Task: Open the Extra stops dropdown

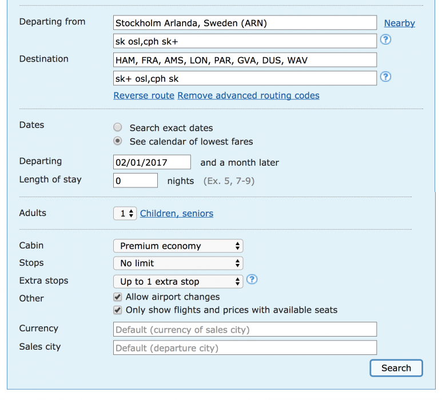Action: pyautogui.click(x=178, y=281)
